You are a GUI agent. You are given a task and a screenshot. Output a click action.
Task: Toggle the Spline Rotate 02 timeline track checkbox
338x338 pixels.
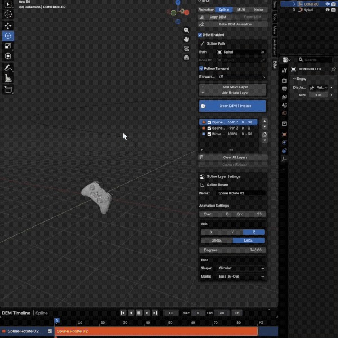pos(50,331)
